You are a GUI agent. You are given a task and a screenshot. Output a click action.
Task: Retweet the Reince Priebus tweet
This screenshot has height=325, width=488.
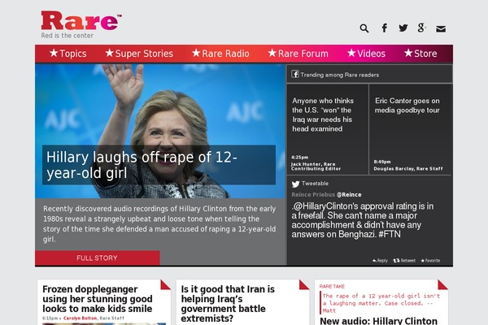pos(404,261)
